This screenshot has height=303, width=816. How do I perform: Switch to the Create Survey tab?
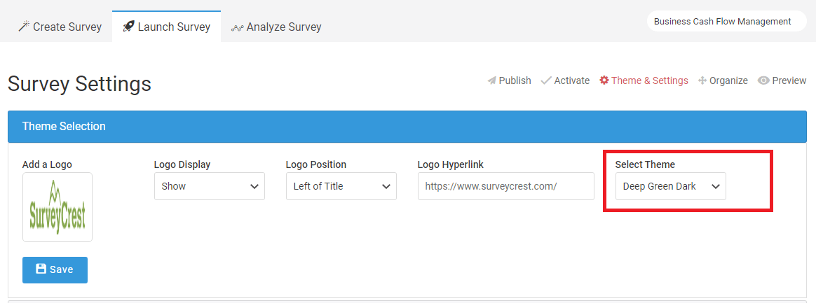pos(60,27)
